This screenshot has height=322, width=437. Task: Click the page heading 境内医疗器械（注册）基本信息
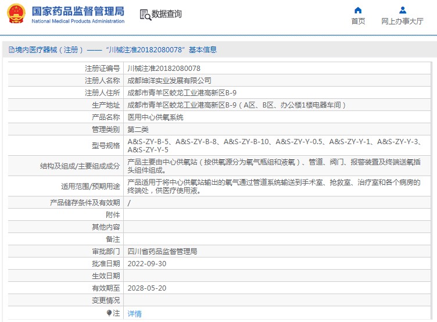pyautogui.click(x=113, y=50)
